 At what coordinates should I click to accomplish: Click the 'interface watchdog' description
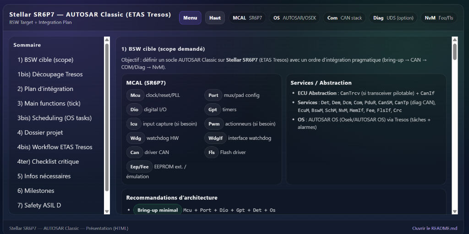250,138
